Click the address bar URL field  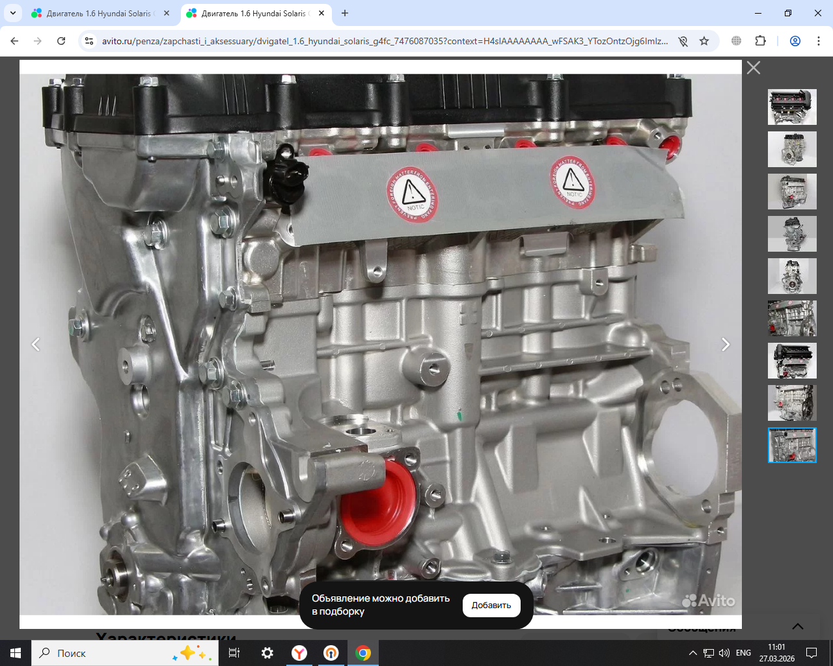(x=384, y=41)
